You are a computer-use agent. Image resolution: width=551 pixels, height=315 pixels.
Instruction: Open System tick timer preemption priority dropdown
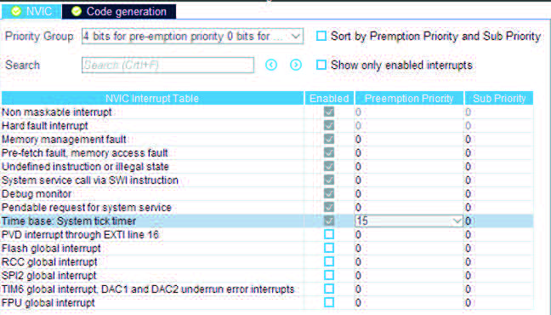coord(409,221)
